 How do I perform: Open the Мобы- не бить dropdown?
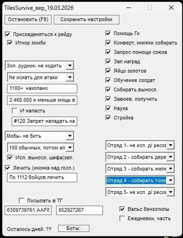coord(70,136)
